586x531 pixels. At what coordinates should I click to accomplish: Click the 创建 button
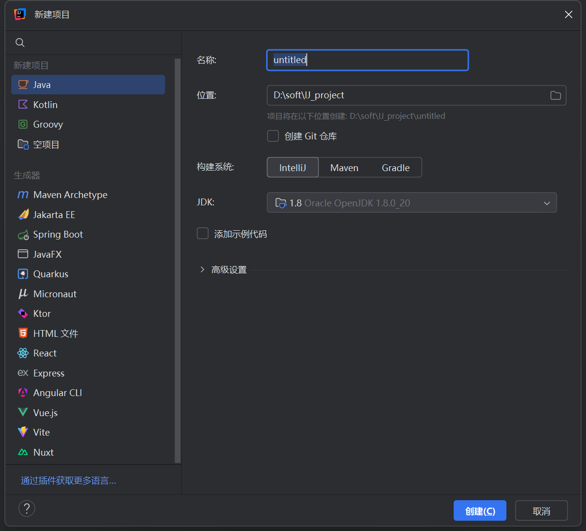coord(480,510)
